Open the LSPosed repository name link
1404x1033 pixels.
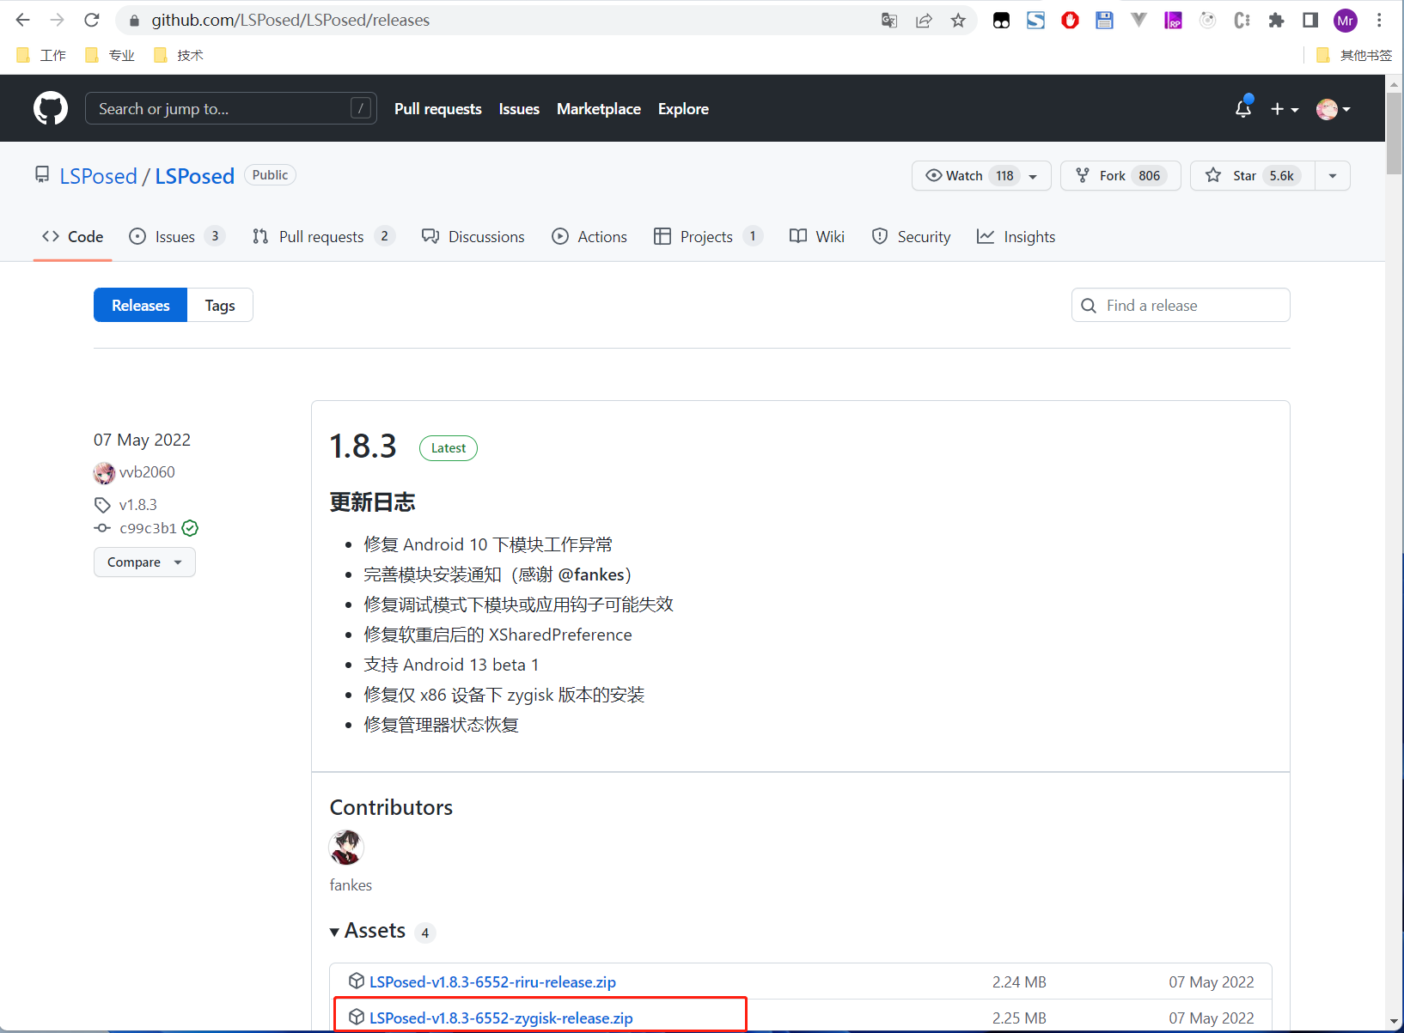tap(194, 176)
